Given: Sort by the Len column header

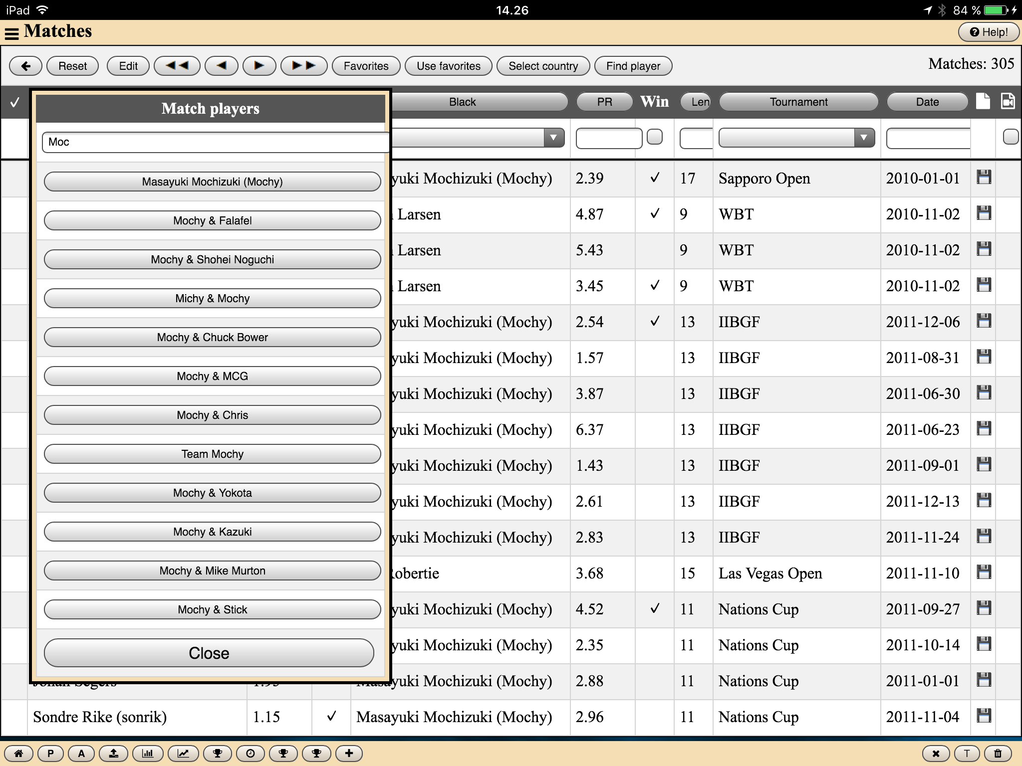Looking at the screenshot, I should (x=697, y=102).
